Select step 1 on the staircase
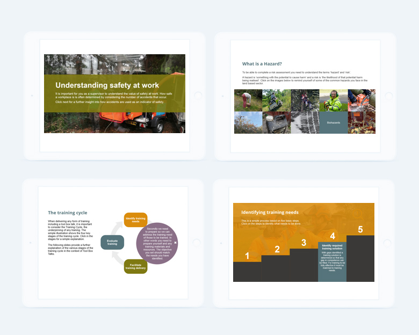The height and width of the screenshot is (335, 419). pos(247,272)
